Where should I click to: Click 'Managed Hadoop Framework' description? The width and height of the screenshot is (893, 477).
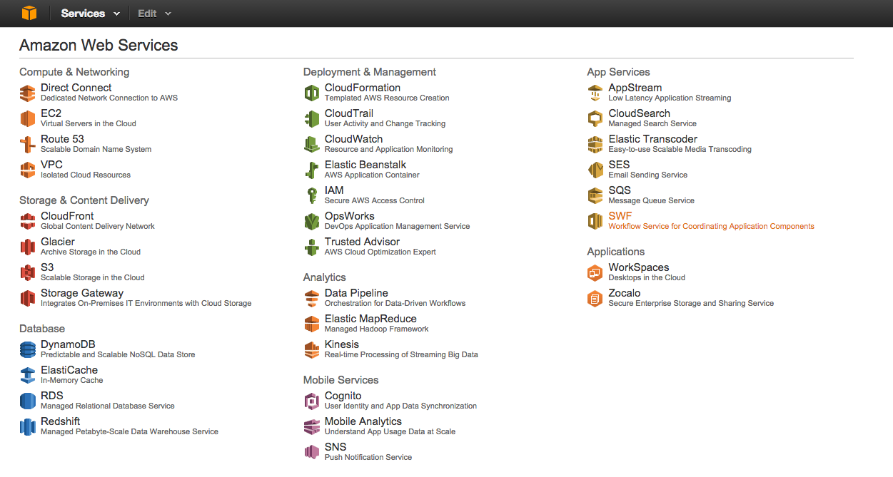click(377, 329)
